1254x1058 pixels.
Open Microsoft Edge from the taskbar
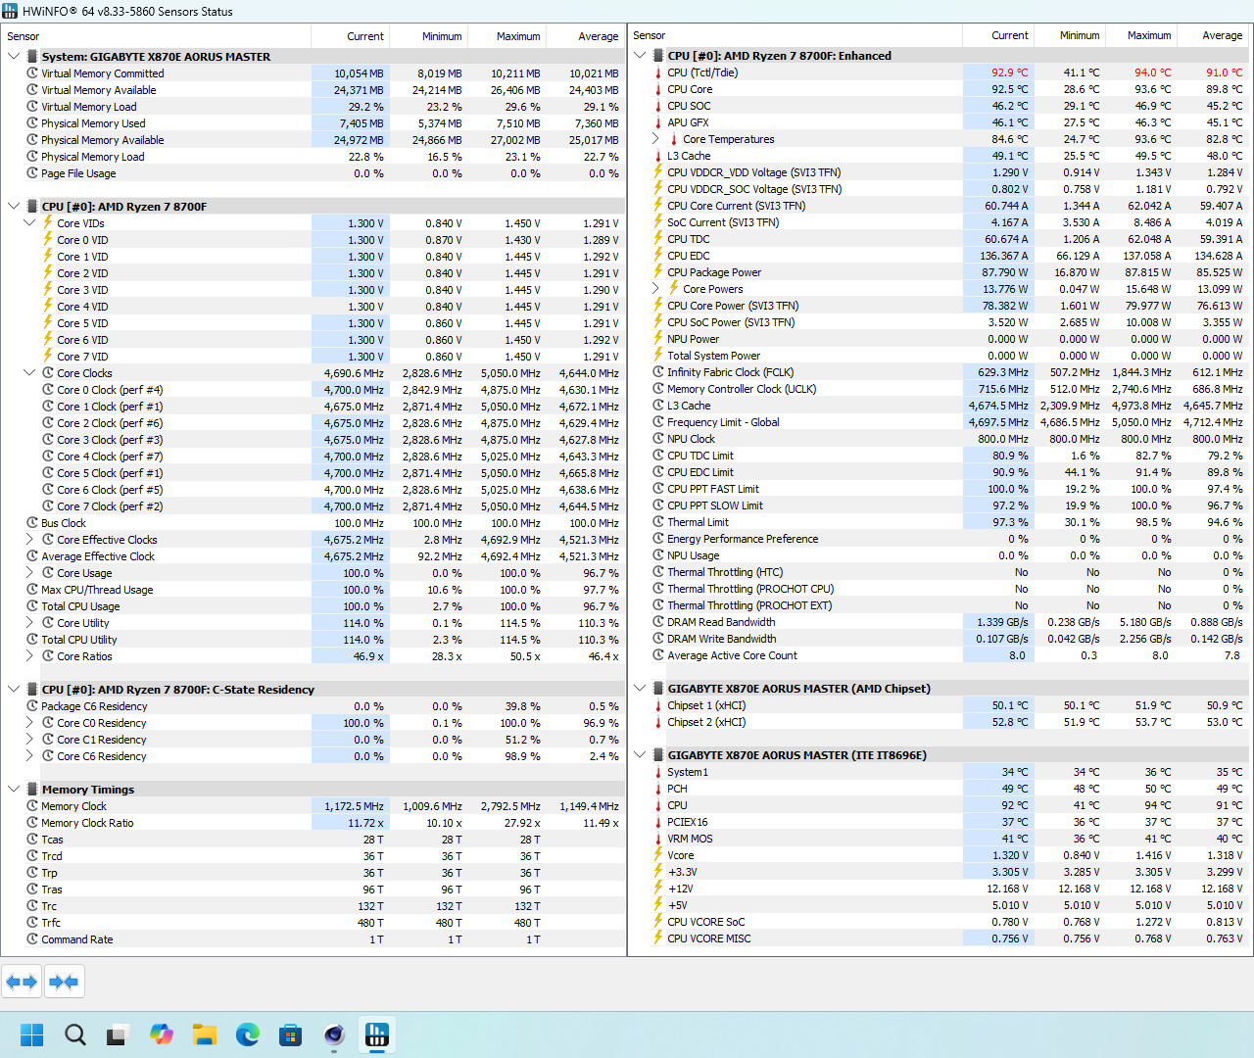[248, 1034]
